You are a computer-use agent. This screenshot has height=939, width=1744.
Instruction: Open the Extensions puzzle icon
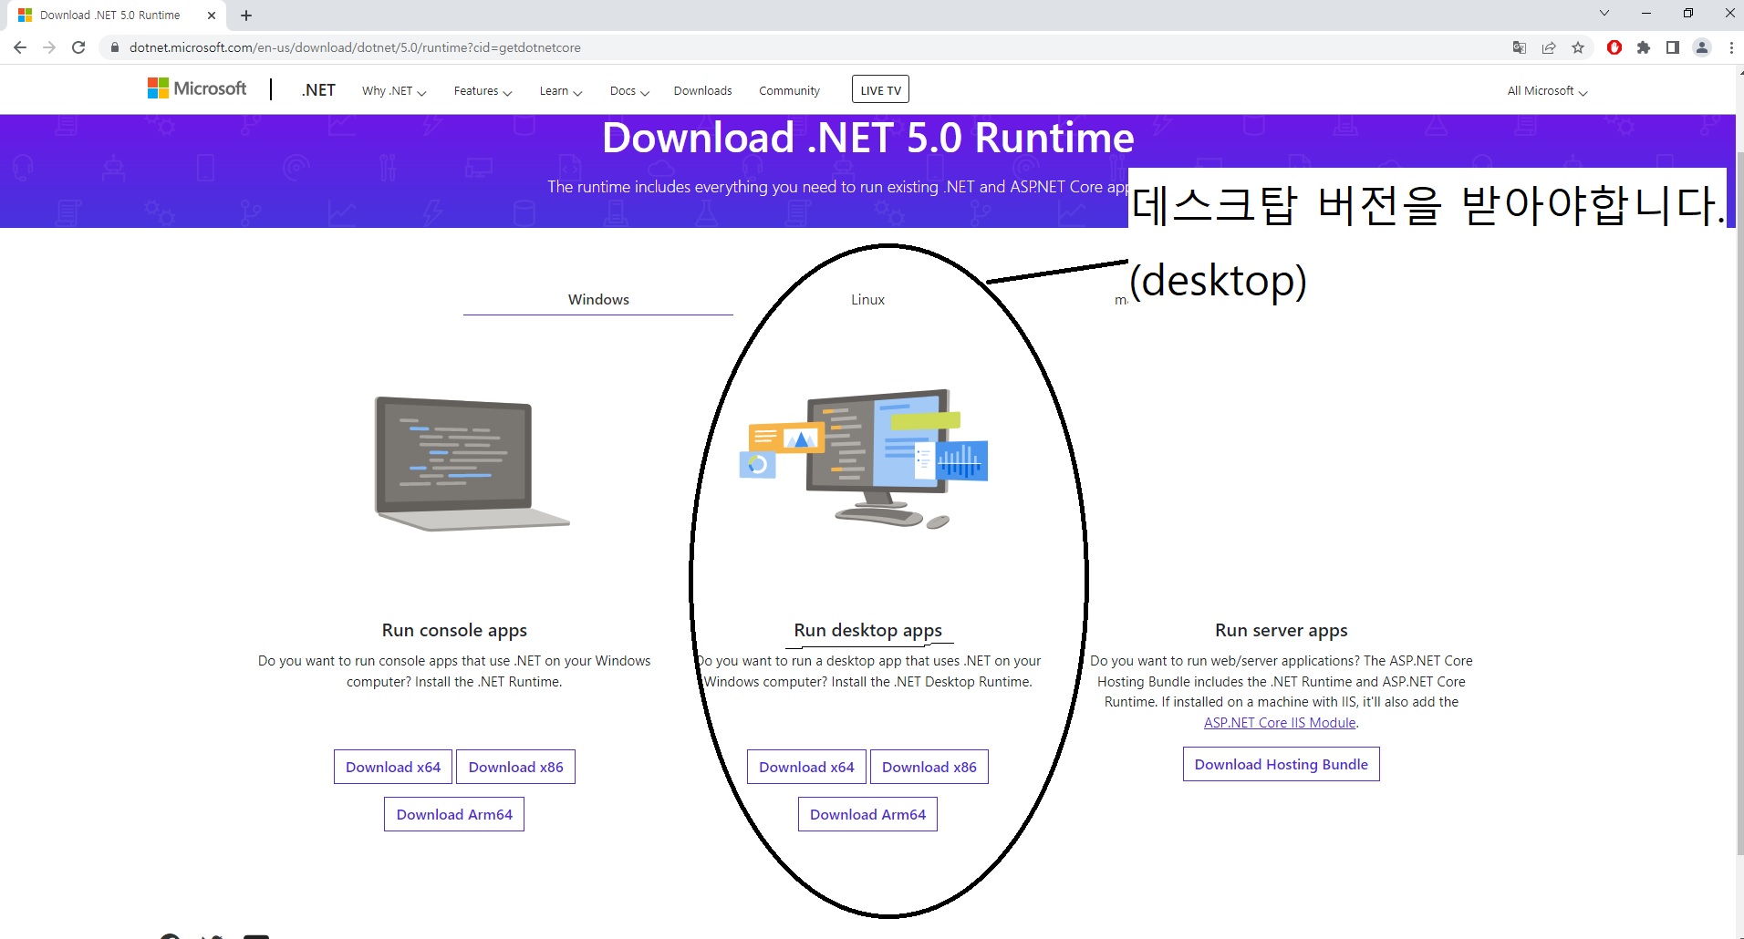[1644, 47]
